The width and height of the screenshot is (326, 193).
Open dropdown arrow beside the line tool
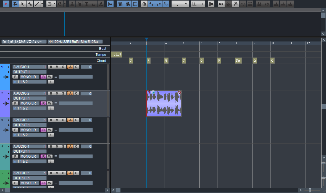point(42,4)
